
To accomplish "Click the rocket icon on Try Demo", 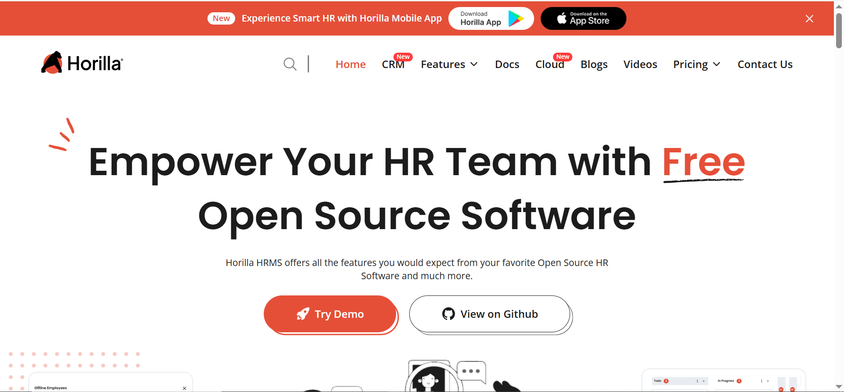I will point(303,314).
